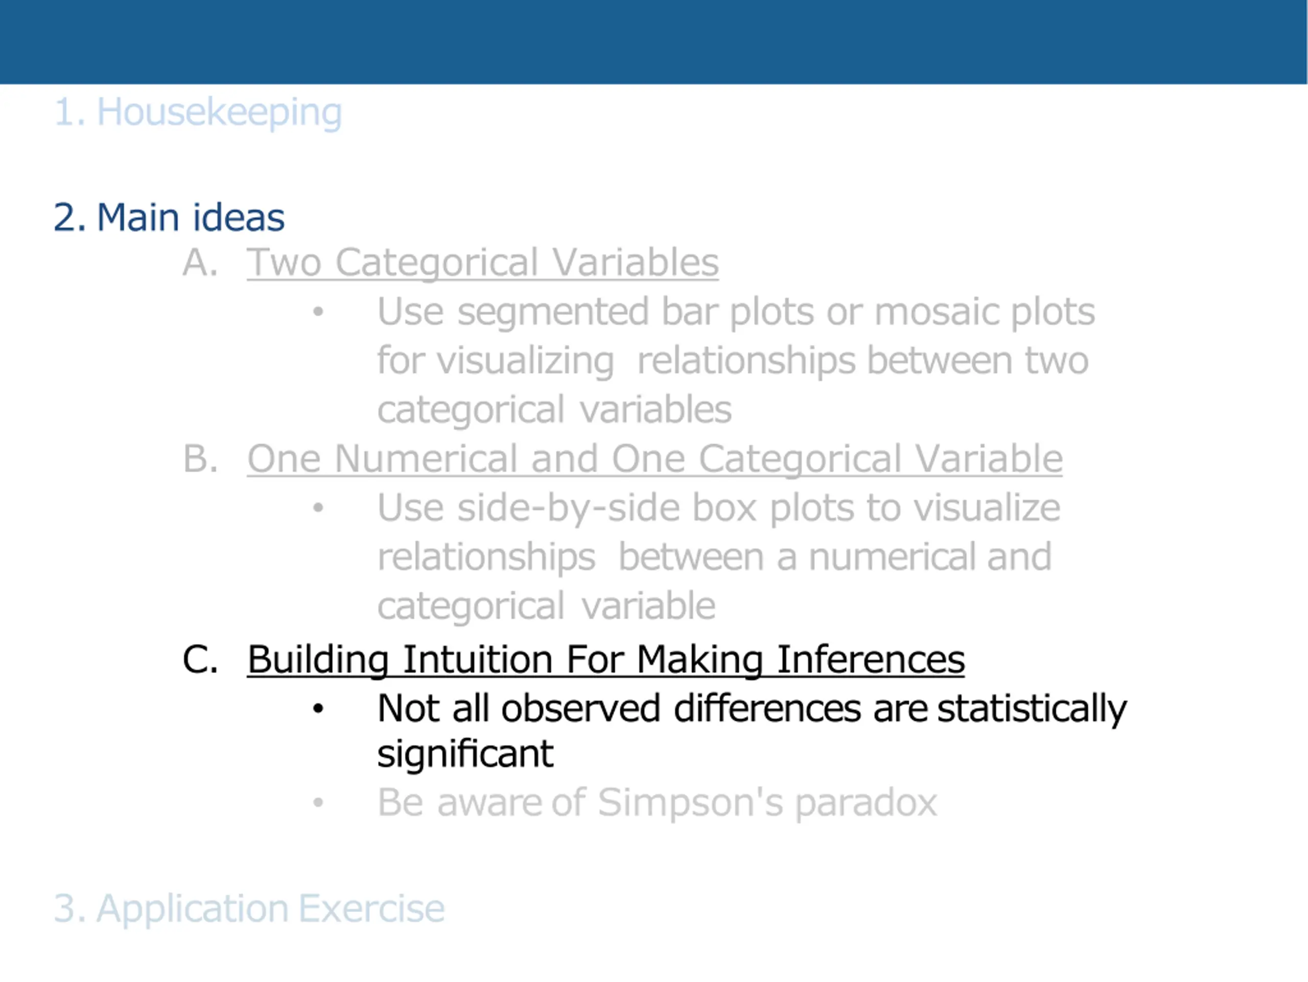Click the '3. Application Exercise' heading

pos(249,908)
